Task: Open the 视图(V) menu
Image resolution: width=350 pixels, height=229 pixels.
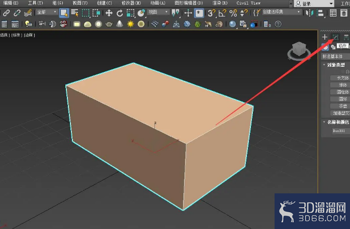Action: 80,3
